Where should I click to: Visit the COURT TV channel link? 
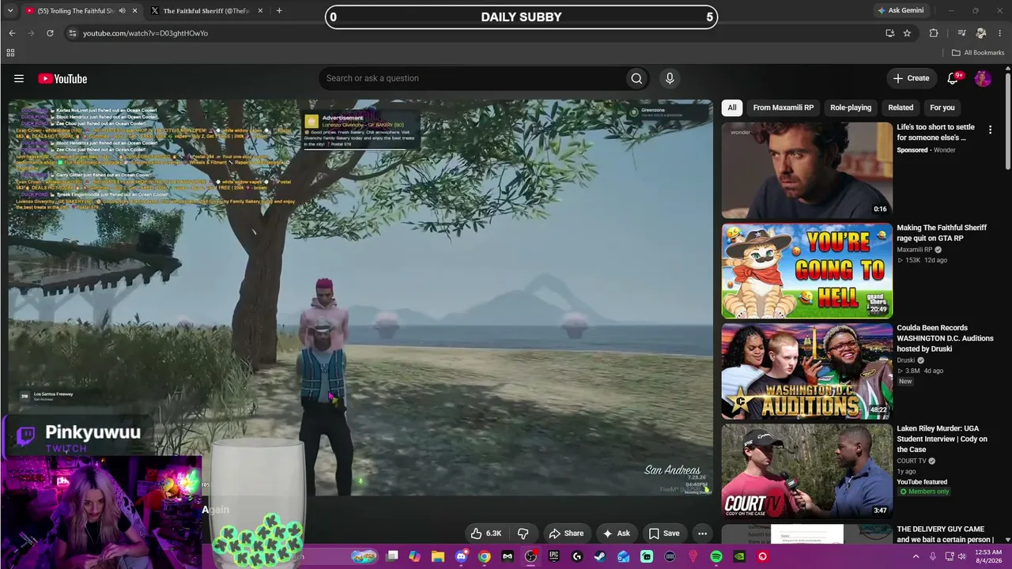pyautogui.click(x=912, y=461)
